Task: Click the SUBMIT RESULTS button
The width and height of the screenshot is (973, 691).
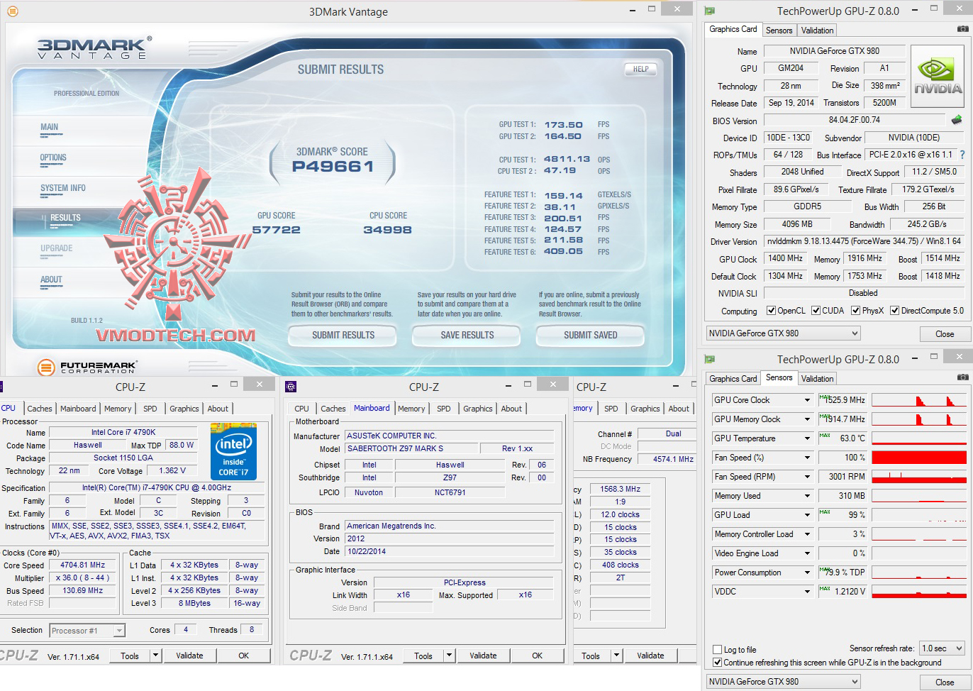Action: [x=343, y=335]
